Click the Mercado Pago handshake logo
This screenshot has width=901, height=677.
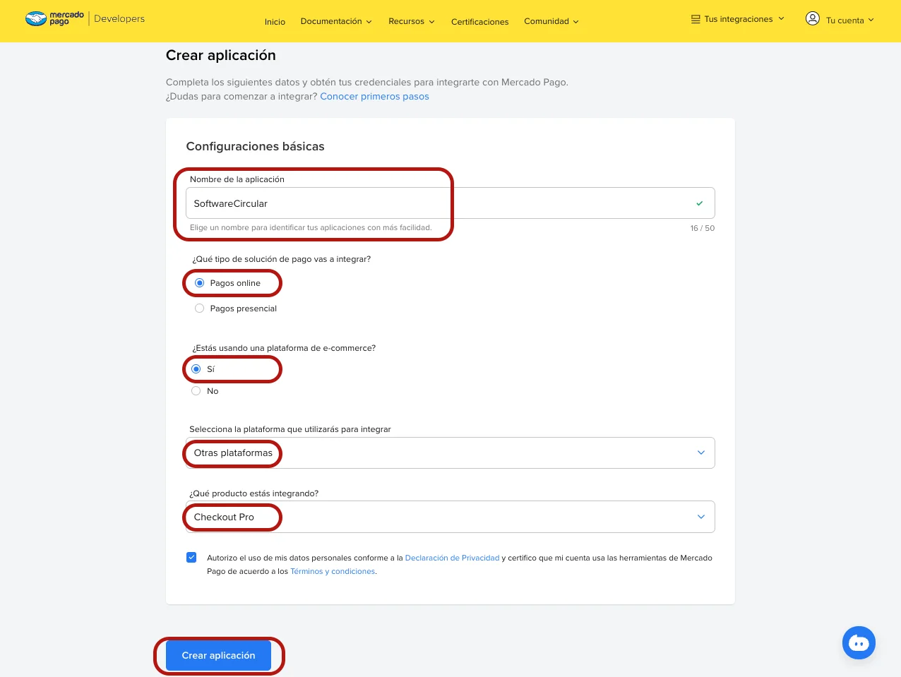pyautogui.click(x=36, y=19)
